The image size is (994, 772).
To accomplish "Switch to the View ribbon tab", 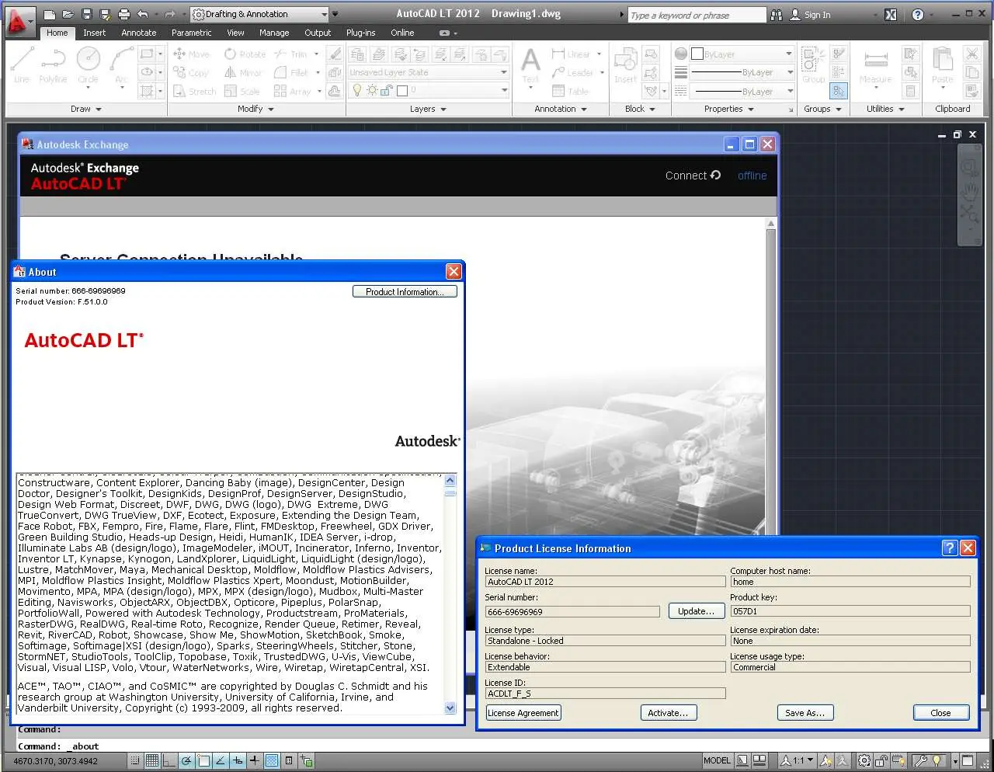I will point(235,33).
